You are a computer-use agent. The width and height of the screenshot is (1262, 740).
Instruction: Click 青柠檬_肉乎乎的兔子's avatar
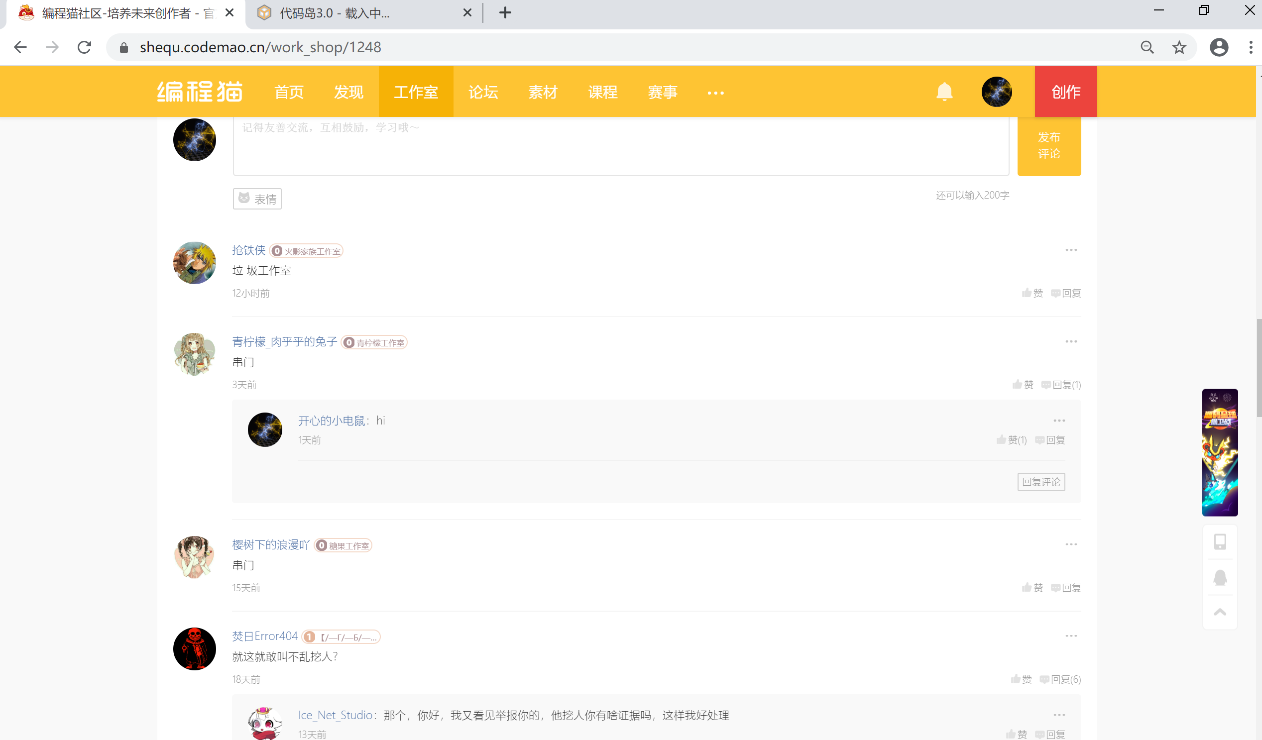(x=194, y=354)
